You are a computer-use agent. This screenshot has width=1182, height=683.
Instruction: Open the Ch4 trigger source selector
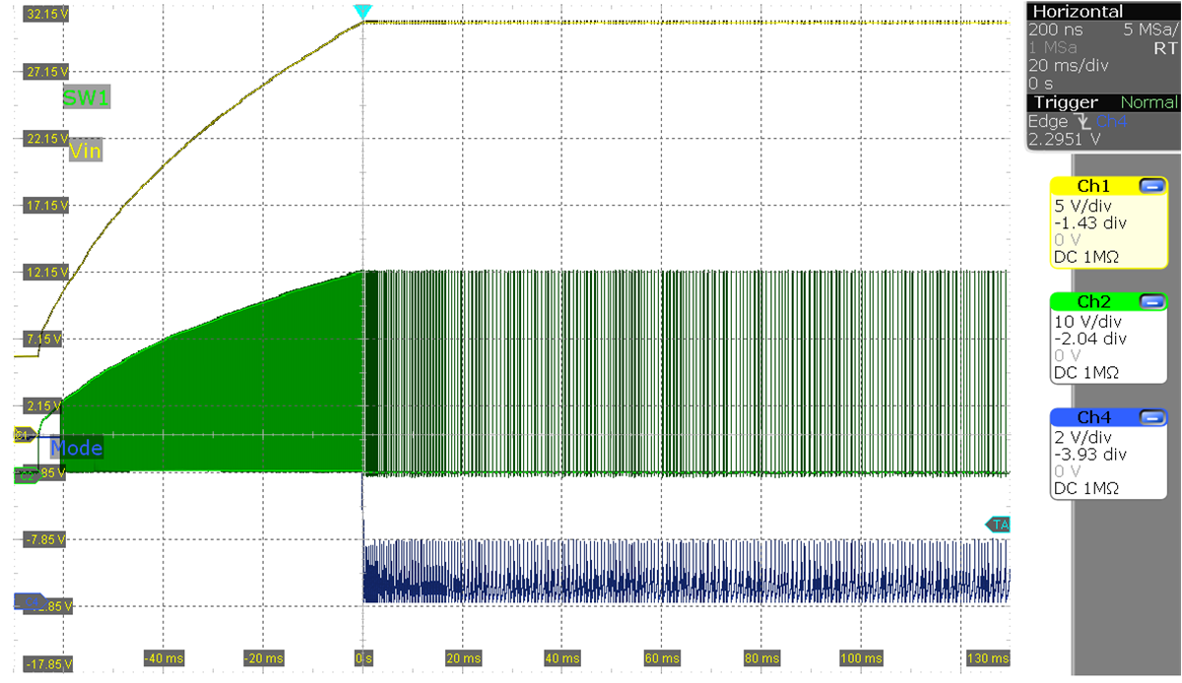tap(1110, 122)
